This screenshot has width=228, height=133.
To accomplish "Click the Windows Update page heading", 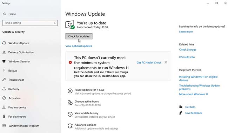I will coord(85,14).
